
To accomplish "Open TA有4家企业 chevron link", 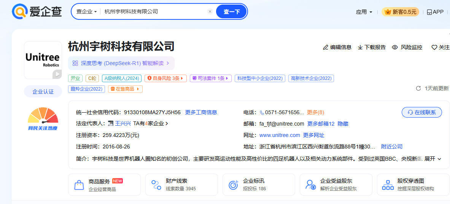I will [151, 124].
